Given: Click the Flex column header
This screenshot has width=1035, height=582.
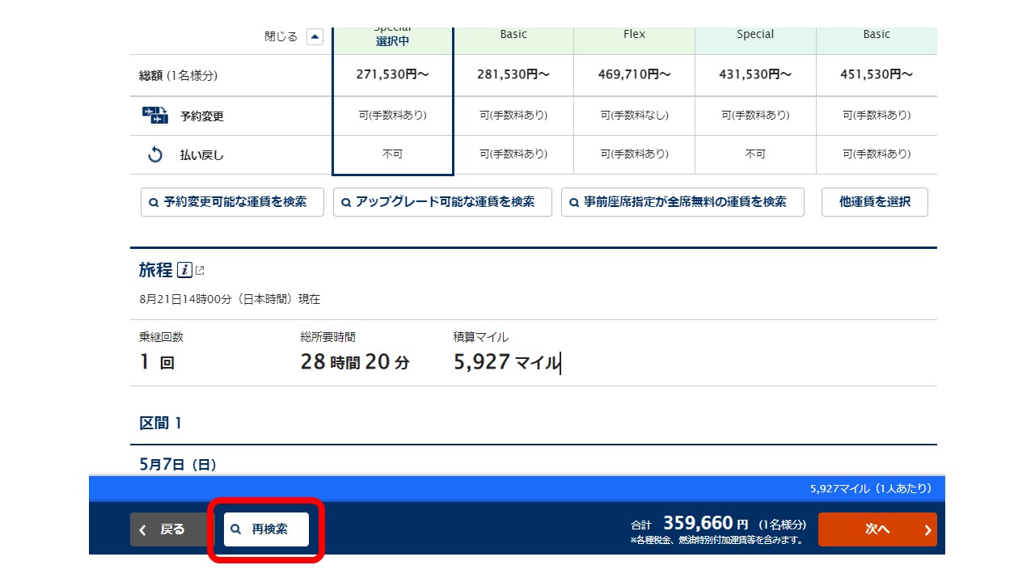Looking at the screenshot, I should pos(634,40).
